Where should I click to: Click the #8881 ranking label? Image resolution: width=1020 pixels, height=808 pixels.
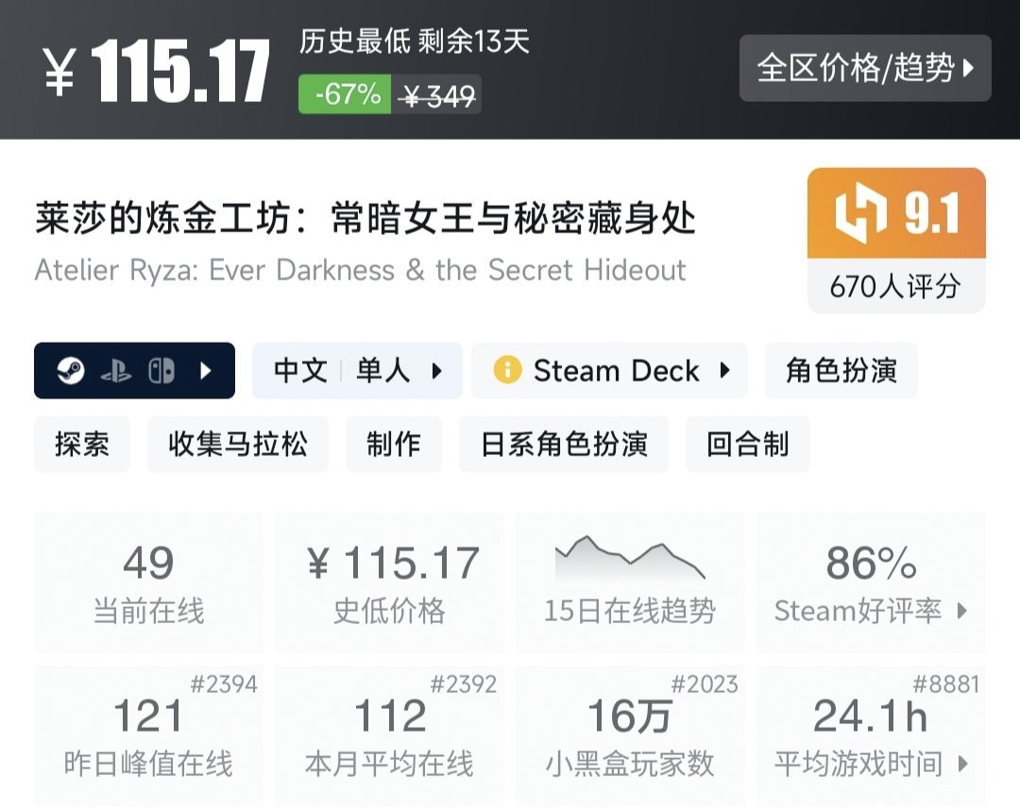[x=945, y=683]
